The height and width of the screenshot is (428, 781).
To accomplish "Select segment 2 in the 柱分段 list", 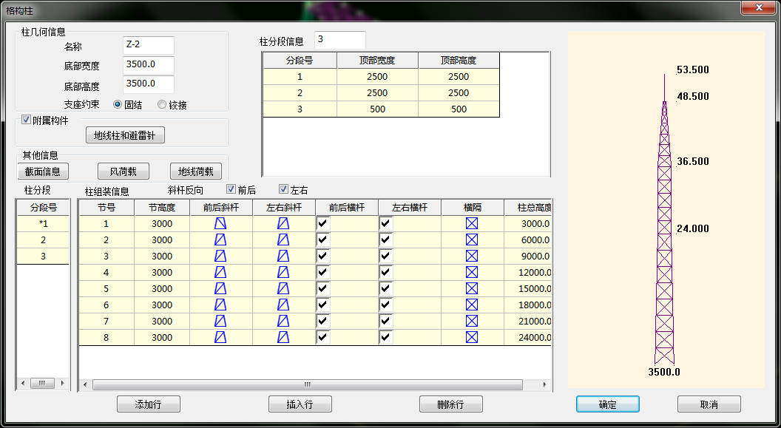I will 43,240.
